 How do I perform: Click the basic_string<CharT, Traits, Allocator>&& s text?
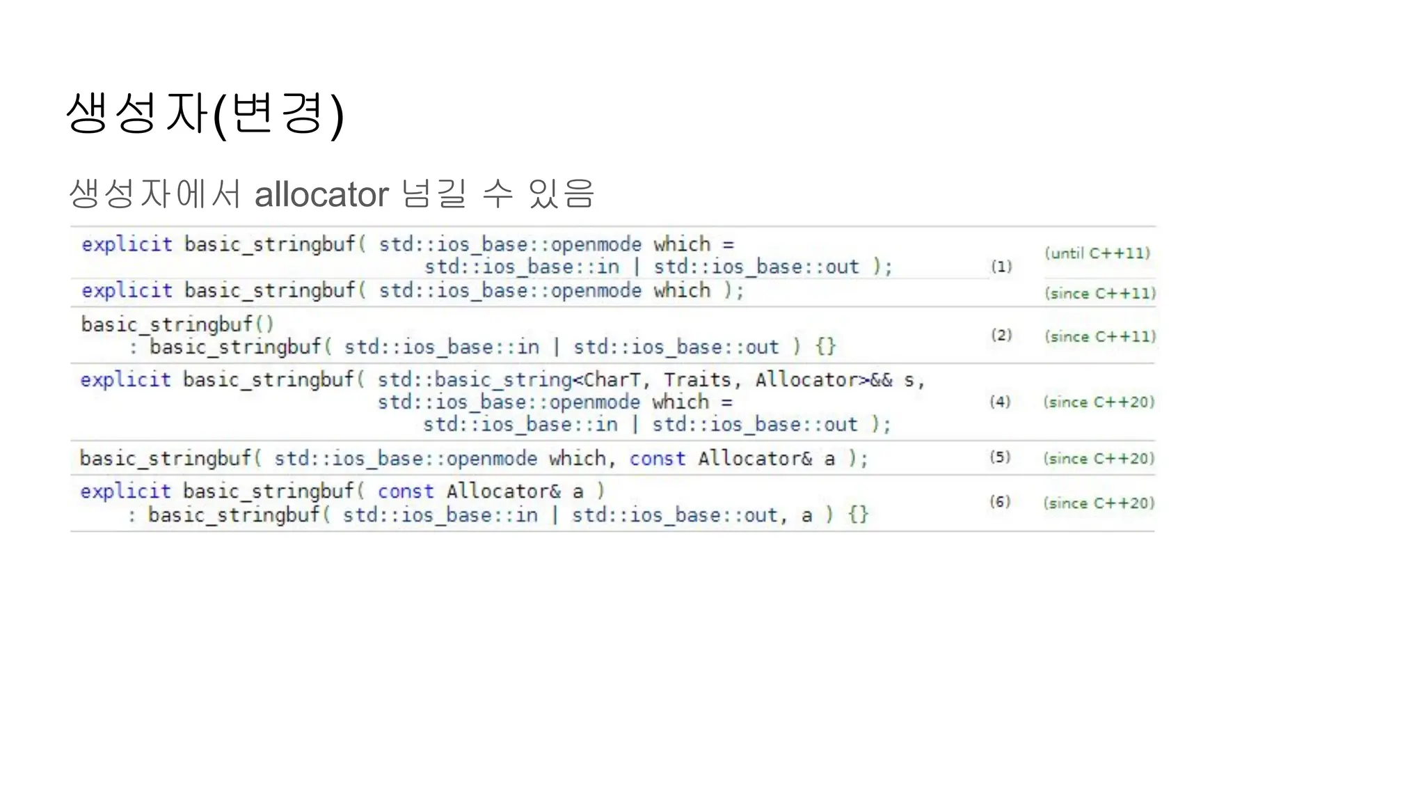[651, 380]
